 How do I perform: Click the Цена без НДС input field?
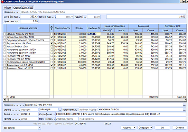coord(29,17)
